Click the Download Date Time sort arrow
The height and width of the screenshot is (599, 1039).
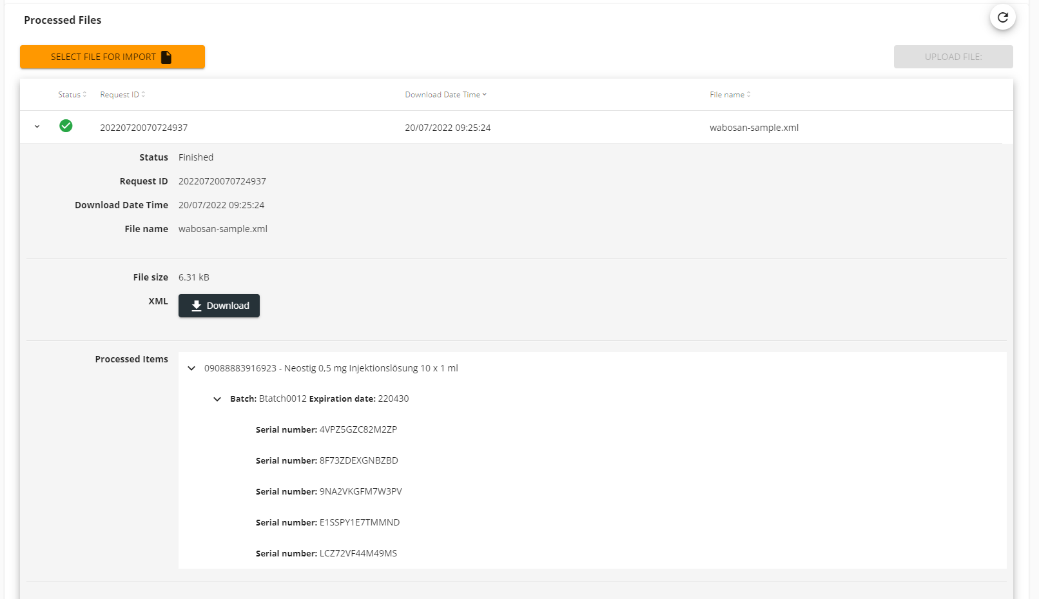[x=485, y=94]
